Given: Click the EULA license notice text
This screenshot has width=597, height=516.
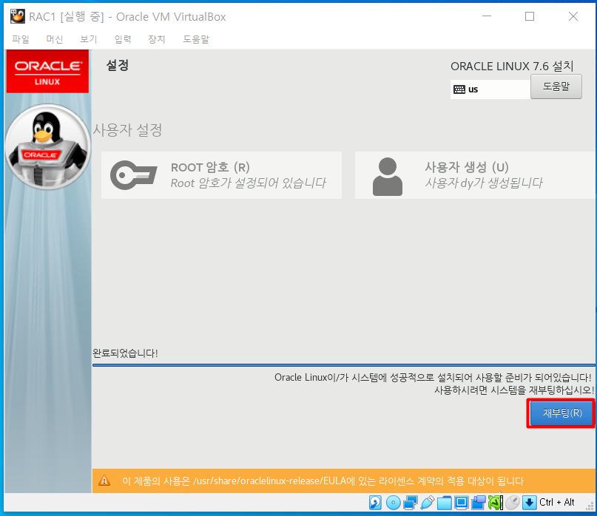Looking at the screenshot, I should [323, 481].
